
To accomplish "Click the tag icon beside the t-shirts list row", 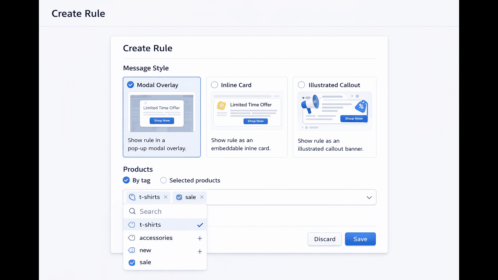I will pyautogui.click(x=132, y=225).
